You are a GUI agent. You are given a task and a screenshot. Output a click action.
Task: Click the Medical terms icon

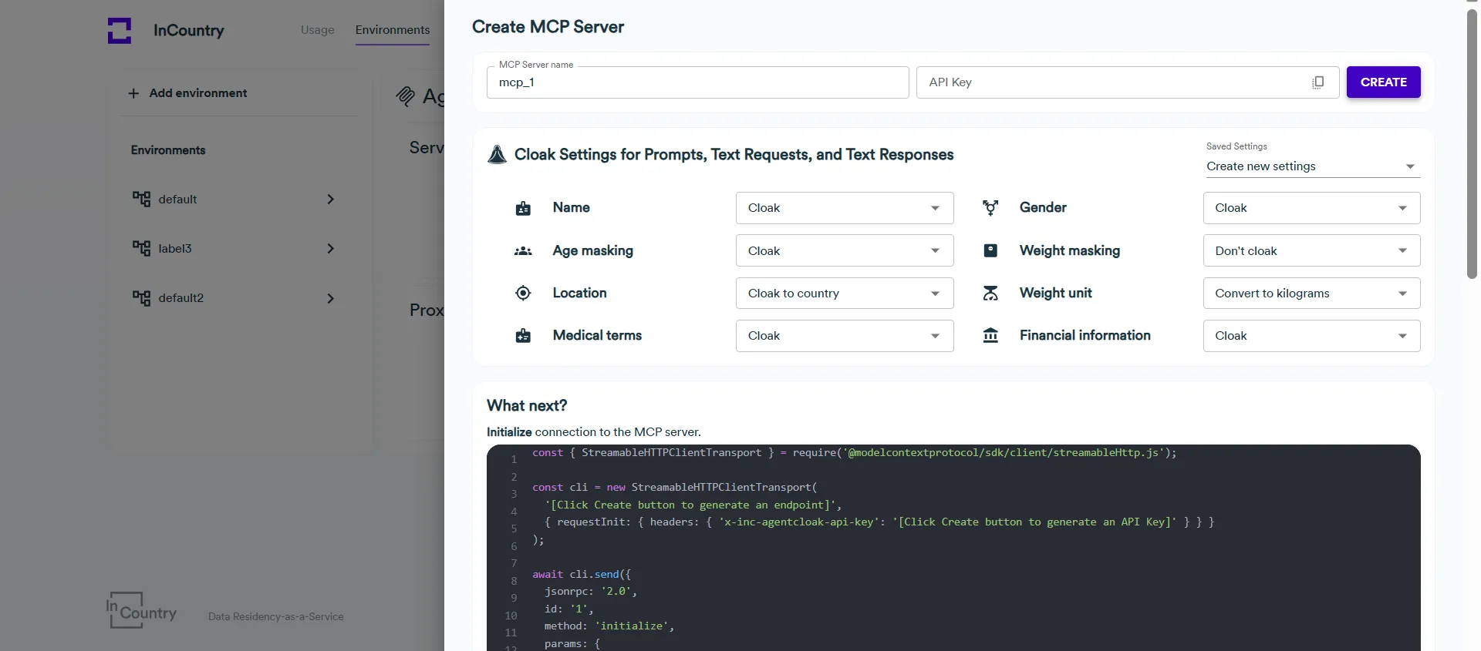click(523, 336)
